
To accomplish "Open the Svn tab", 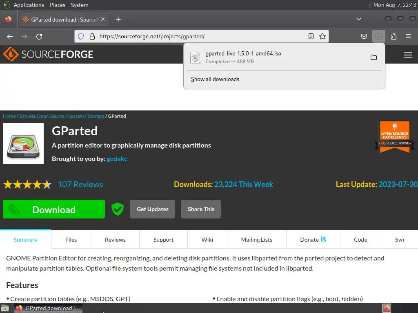I will (399, 240).
